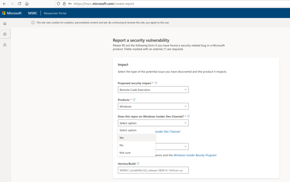Open the Products dropdown showing Windows
The width and height of the screenshot is (290, 182).
(x=153, y=106)
